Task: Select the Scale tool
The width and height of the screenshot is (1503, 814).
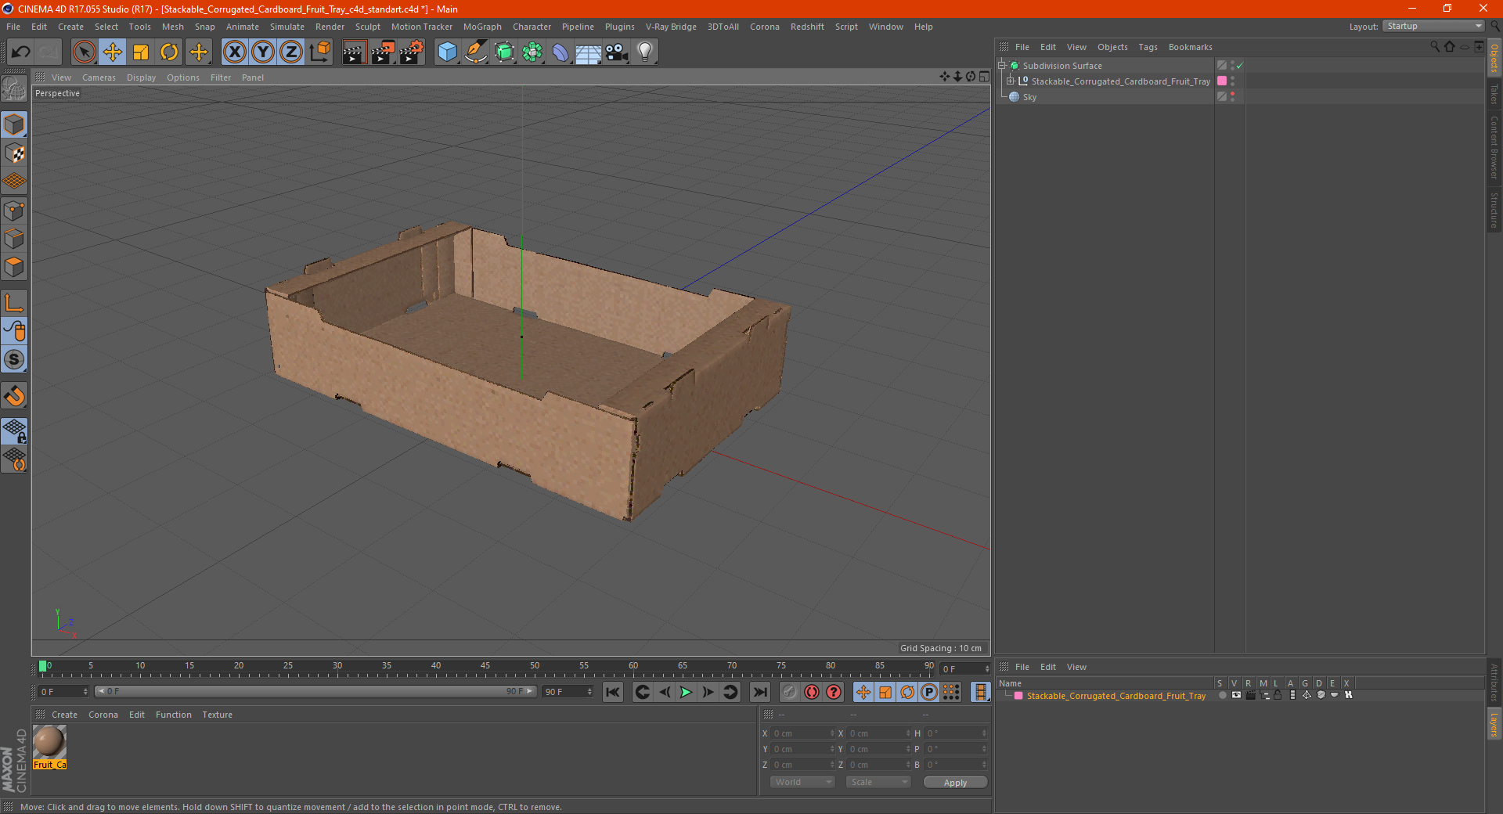Action: pyautogui.click(x=141, y=52)
